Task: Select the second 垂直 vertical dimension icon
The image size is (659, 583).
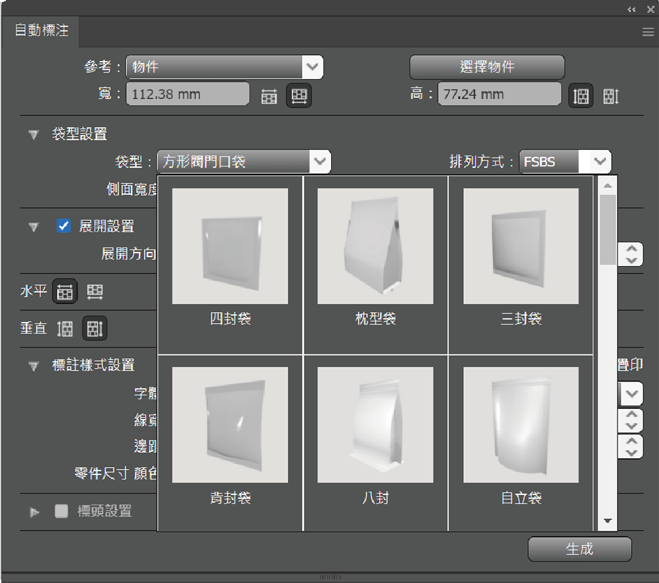Action: [x=94, y=328]
